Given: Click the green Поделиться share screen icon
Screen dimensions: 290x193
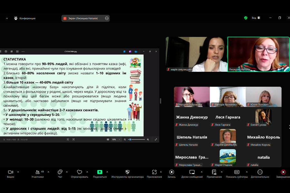Looking at the screenshot, I should pos(100,172).
